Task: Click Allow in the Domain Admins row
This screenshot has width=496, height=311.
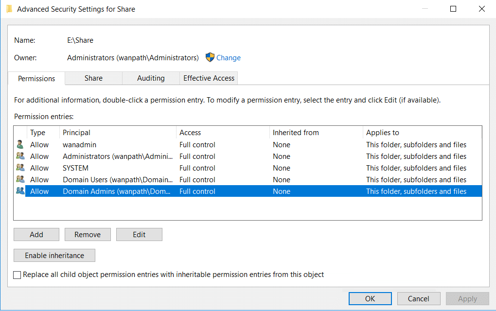Action: click(x=39, y=191)
